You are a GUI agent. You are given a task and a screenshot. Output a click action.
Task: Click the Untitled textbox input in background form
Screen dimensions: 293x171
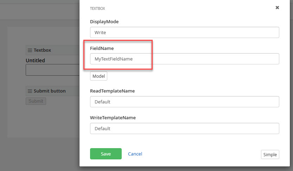point(53,70)
